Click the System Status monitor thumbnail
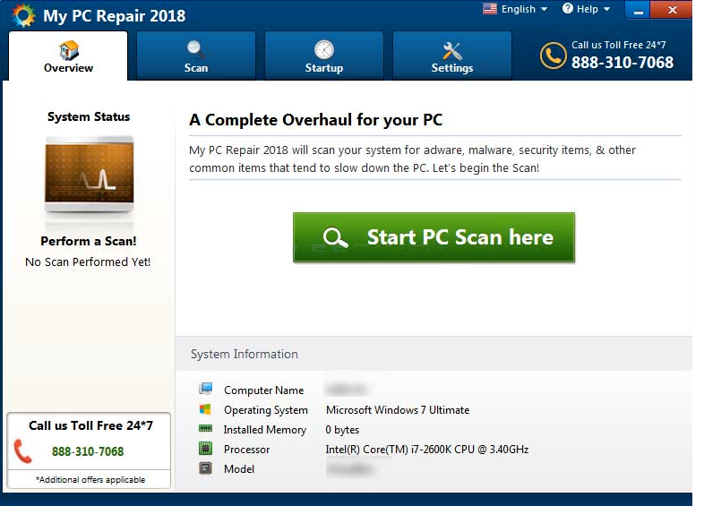The image size is (704, 506). pyautogui.click(x=89, y=175)
